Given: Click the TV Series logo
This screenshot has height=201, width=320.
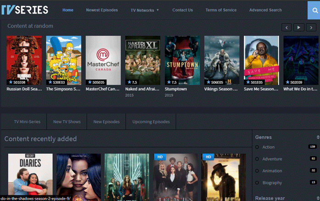Looking at the screenshot, I should [x=25, y=10].
